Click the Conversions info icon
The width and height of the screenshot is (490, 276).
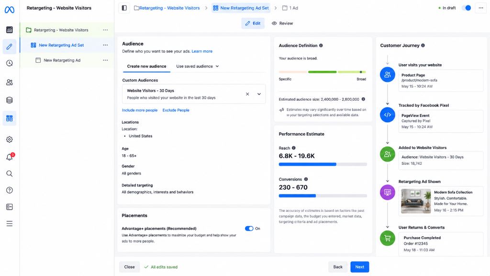[306, 179]
